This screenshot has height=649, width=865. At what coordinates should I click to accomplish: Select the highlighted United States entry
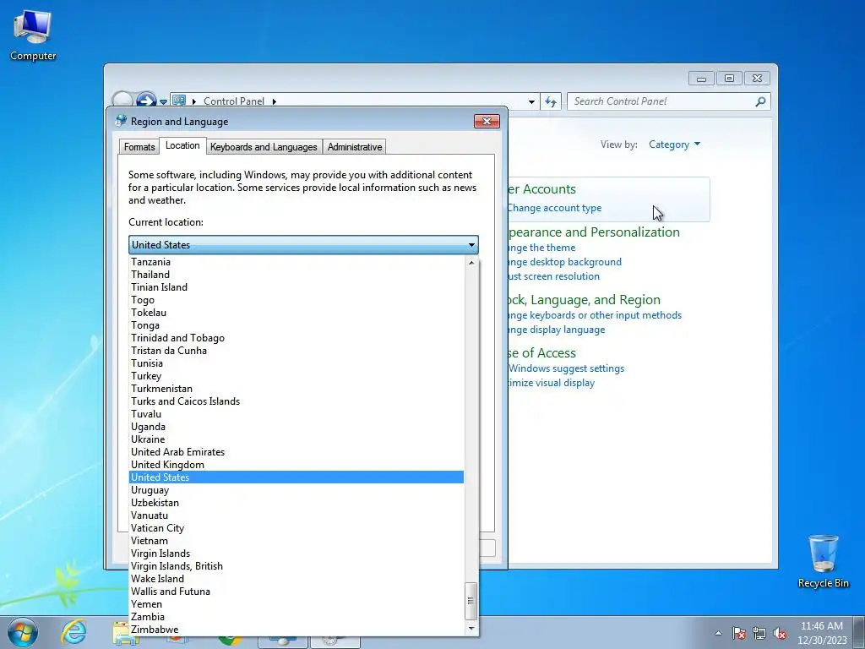[x=296, y=477]
